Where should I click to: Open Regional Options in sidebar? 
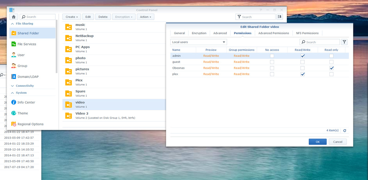[32, 124]
